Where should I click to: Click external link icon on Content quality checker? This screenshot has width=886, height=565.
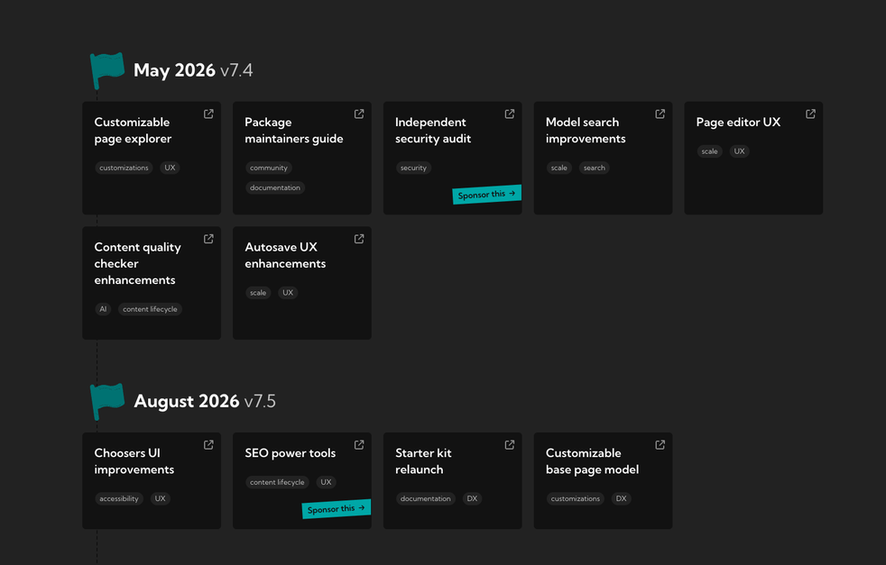tap(208, 239)
